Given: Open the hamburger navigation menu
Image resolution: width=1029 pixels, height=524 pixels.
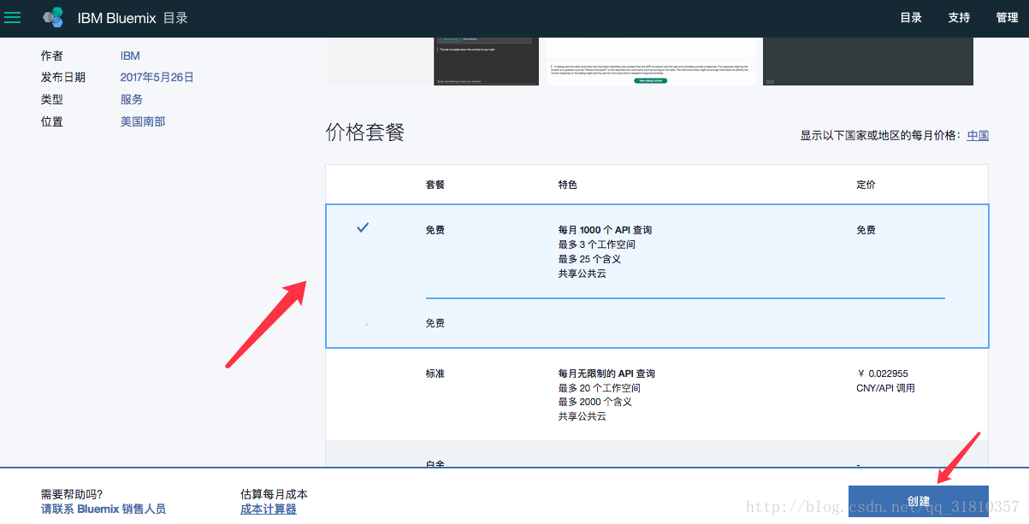Looking at the screenshot, I should [x=13, y=18].
